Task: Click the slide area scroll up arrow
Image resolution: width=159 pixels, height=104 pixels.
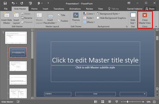Action: click(x=157, y=30)
